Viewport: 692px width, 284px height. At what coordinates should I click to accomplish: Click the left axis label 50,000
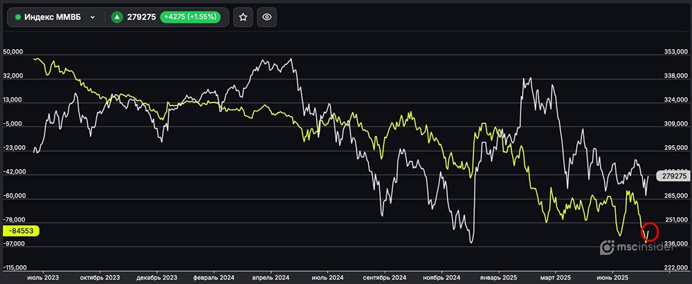click(12, 52)
